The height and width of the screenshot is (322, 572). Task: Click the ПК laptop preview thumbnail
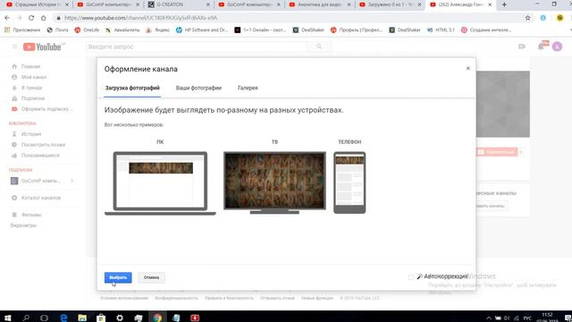(x=160, y=183)
